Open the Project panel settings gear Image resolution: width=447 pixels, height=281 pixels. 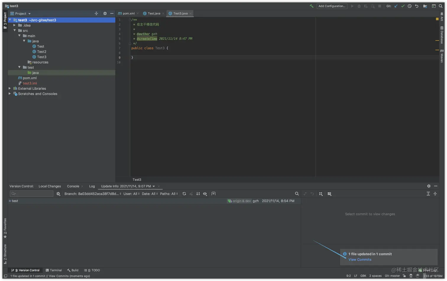[105, 14]
